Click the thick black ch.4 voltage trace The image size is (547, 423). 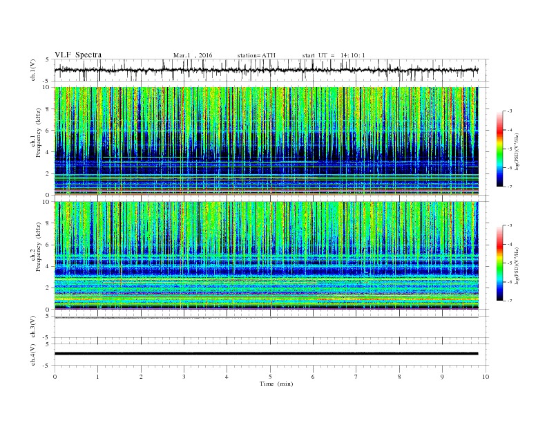pyautogui.click(x=267, y=354)
